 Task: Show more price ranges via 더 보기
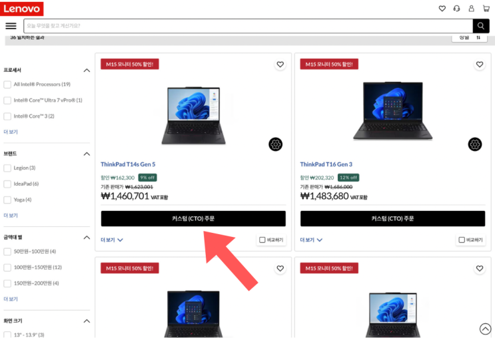pos(11,299)
